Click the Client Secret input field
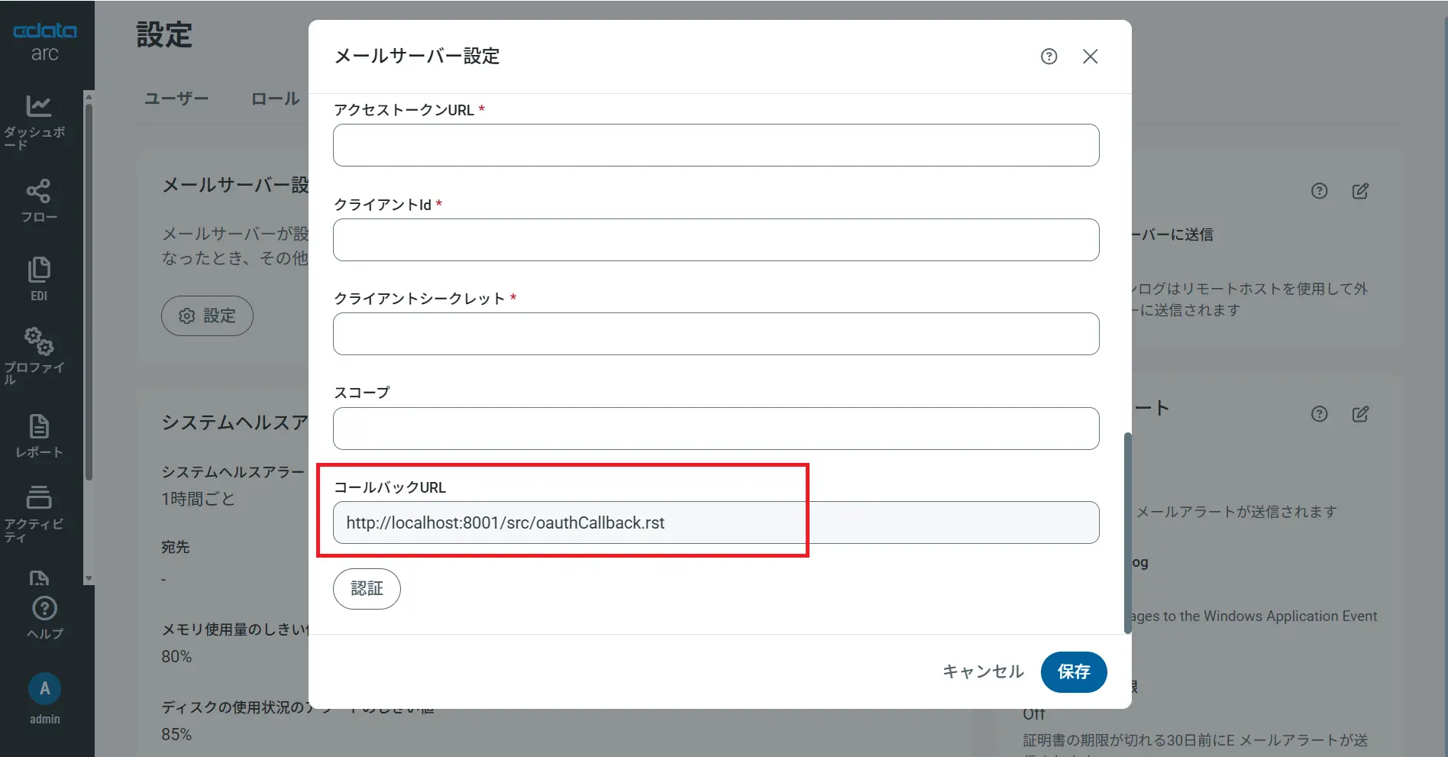Image resolution: width=1448 pixels, height=757 pixels. tap(716, 334)
